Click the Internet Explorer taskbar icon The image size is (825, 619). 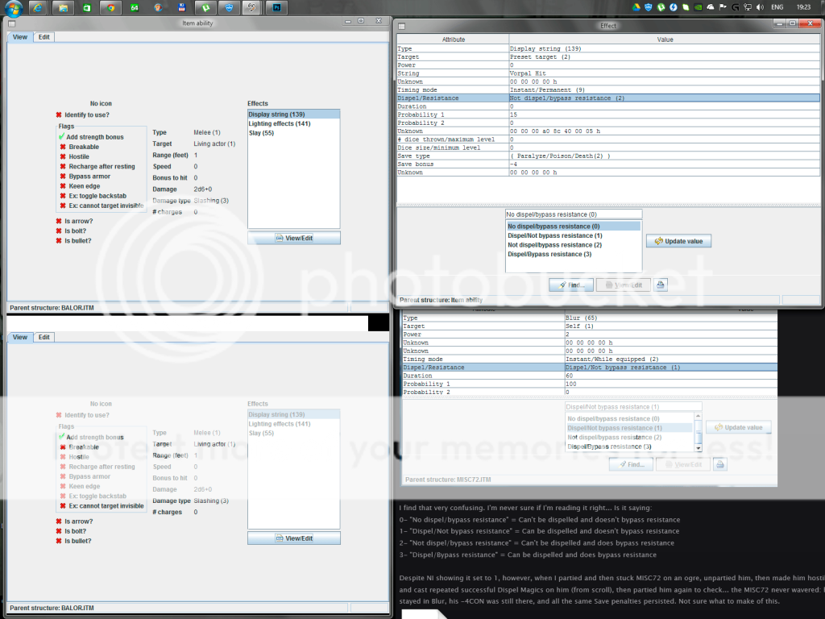tap(38, 8)
